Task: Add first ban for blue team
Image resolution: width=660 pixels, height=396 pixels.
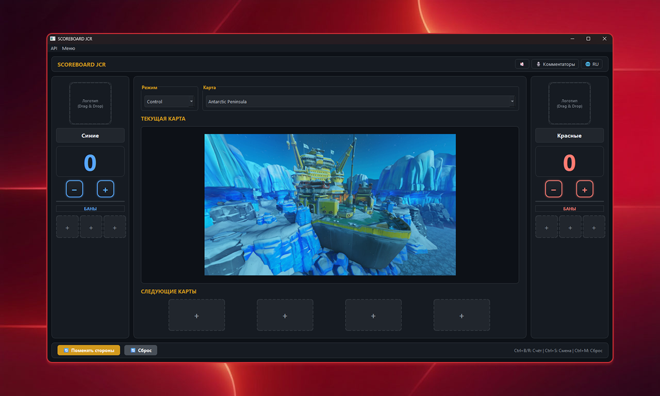Action: (68, 227)
